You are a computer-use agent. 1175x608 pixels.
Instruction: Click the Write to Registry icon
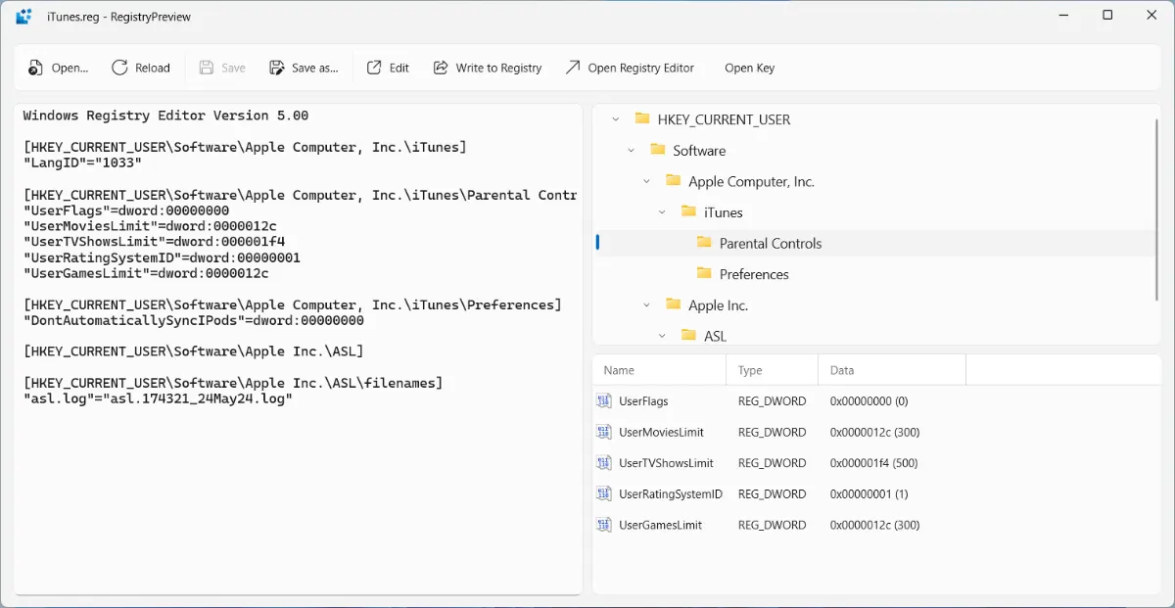coord(441,68)
